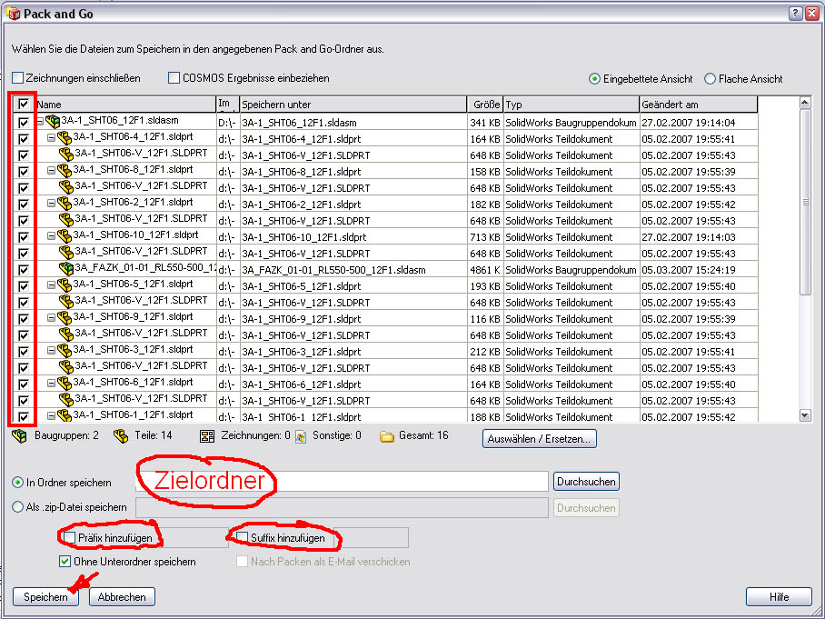
Task: Click the Pack and Go title bar icon
Action: point(13,14)
